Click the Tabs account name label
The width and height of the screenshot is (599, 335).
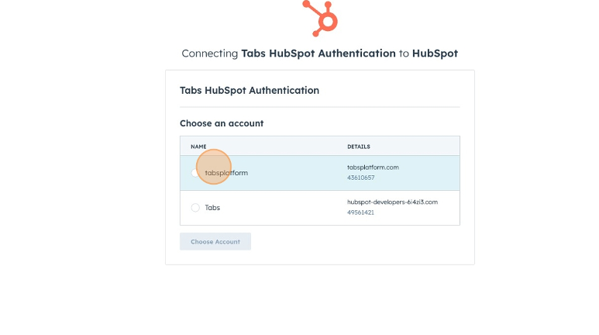212,208
